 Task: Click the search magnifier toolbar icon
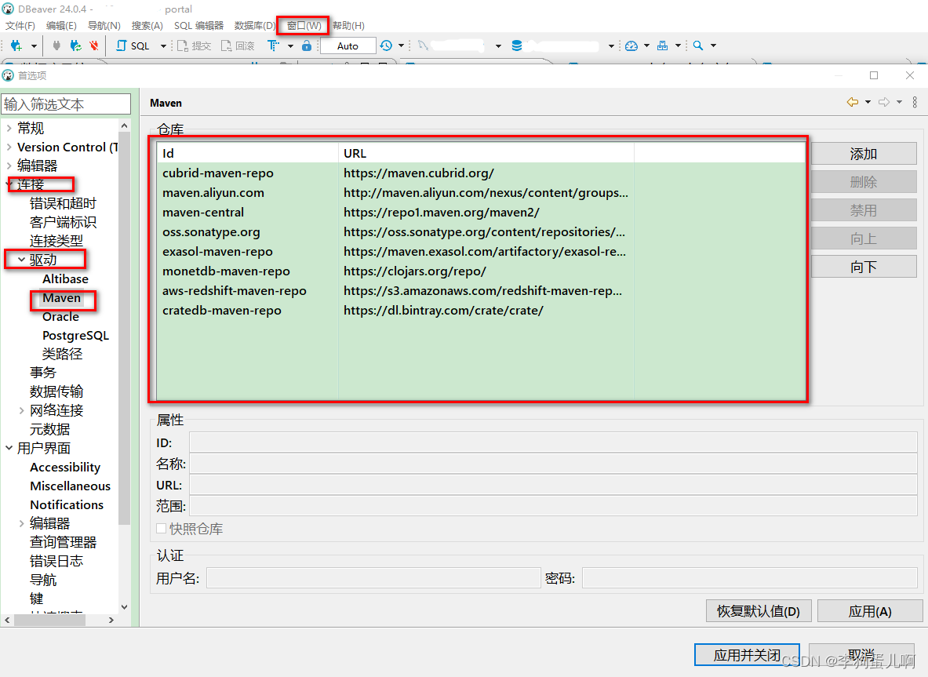point(698,45)
